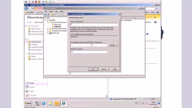Select the Global Logs tree item

(x=55, y=33)
